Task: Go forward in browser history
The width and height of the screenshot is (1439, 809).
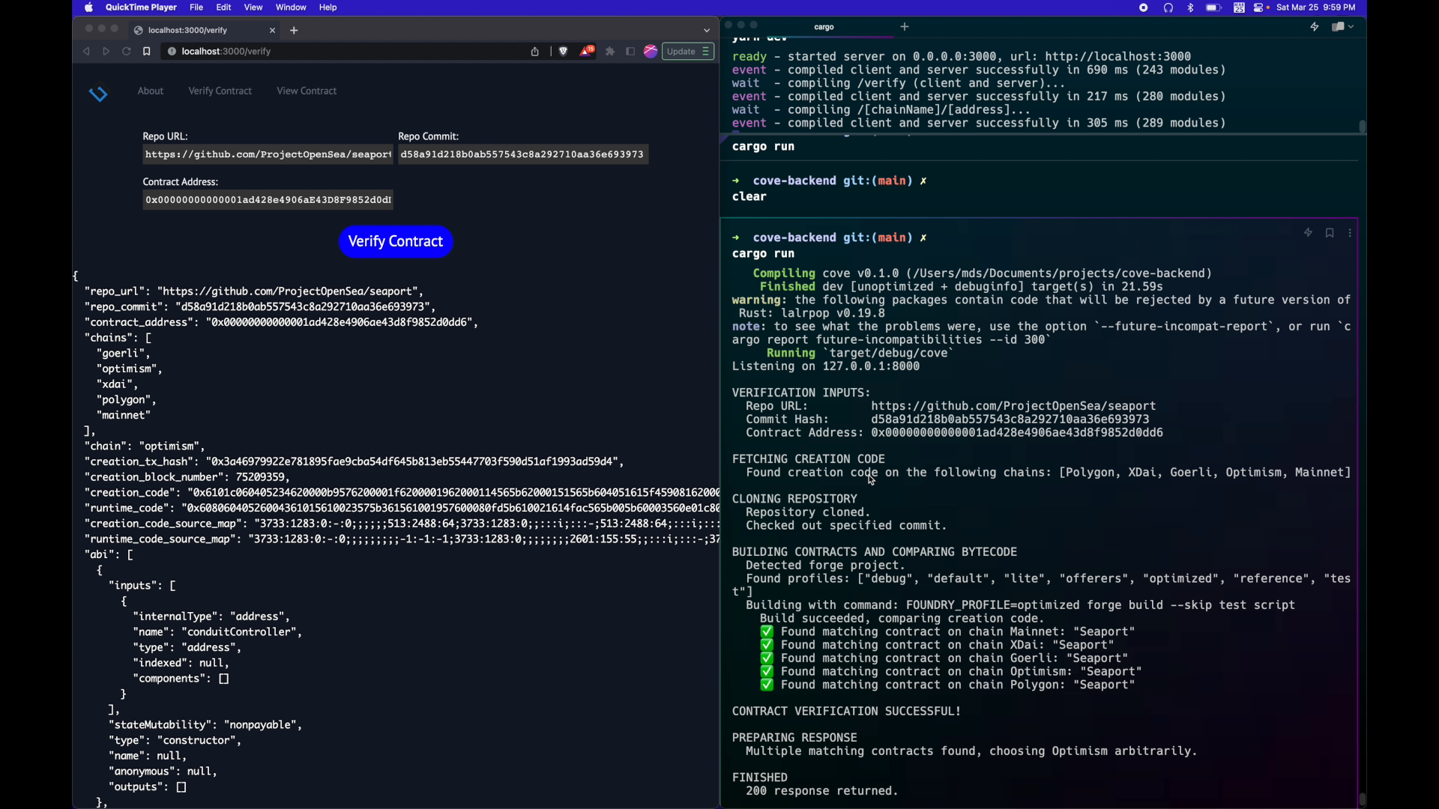Action: [x=106, y=52]
